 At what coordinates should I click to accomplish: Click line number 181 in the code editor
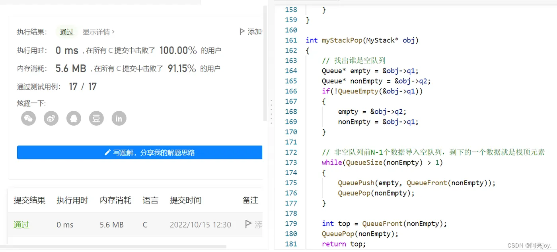click(x=291, y=244)
